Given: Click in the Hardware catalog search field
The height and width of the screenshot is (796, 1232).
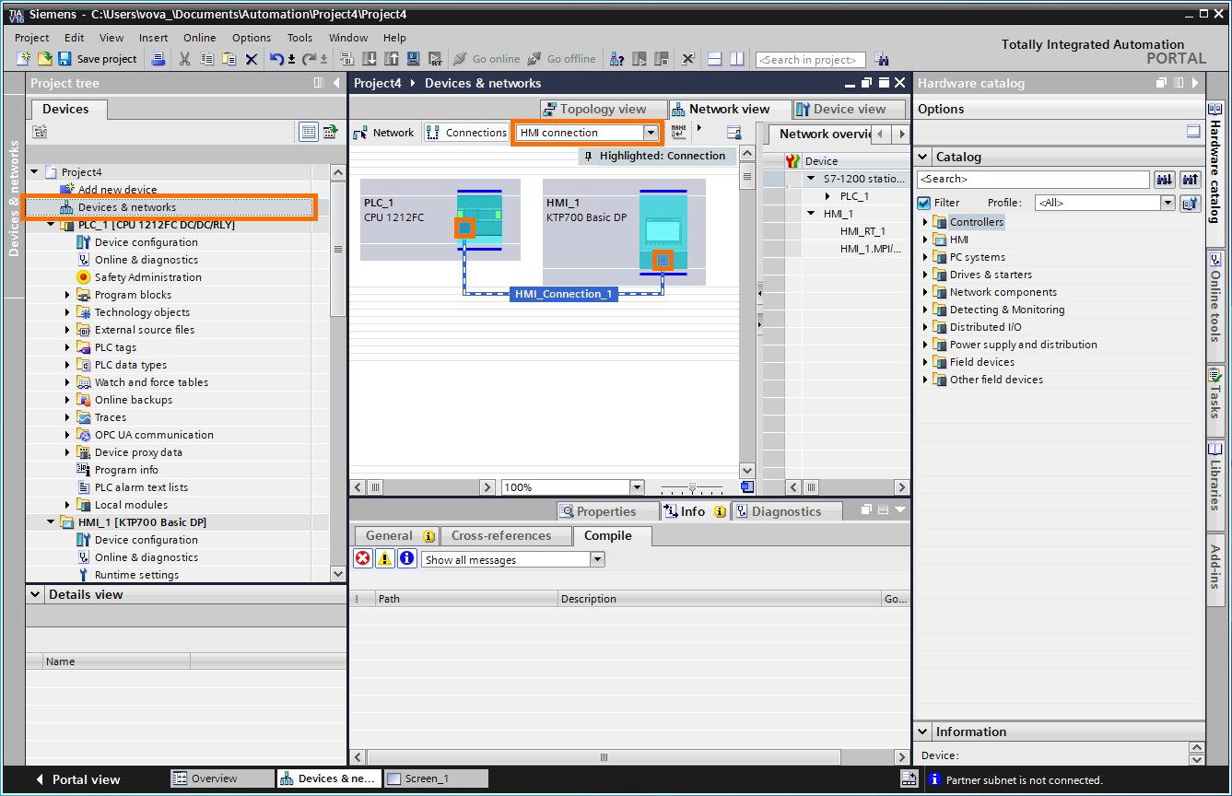Looking at the screenshot, I should tap(1033, 179).
